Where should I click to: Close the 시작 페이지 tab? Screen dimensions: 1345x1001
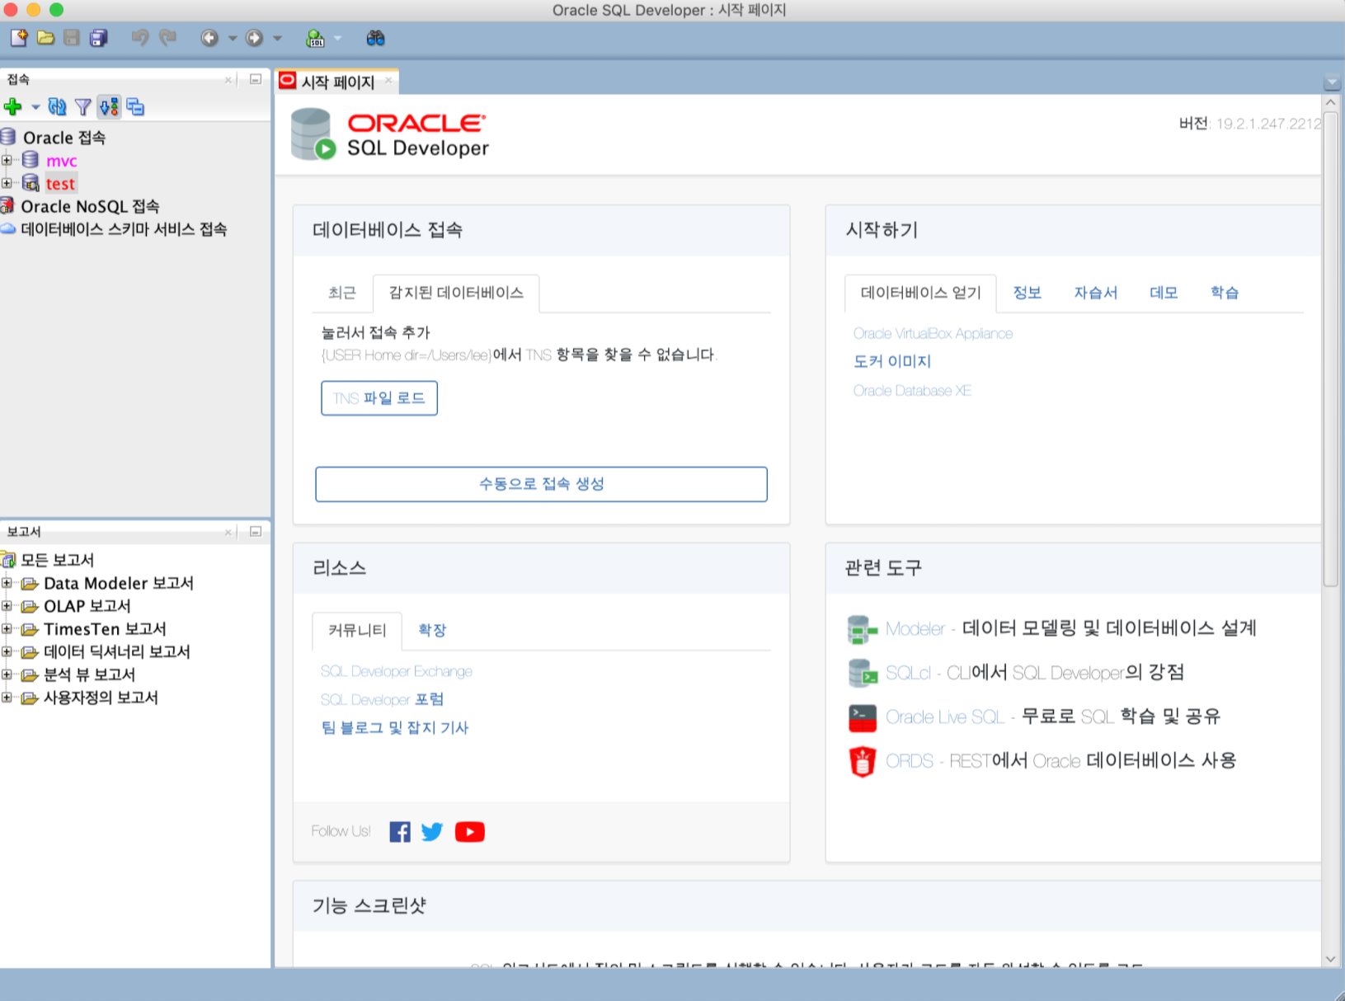(388, 80)
